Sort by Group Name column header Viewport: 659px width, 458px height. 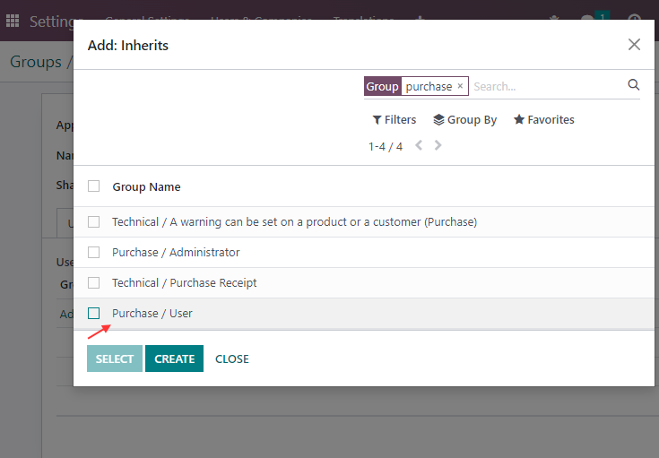pyautogui.click(x=147, y=187)
